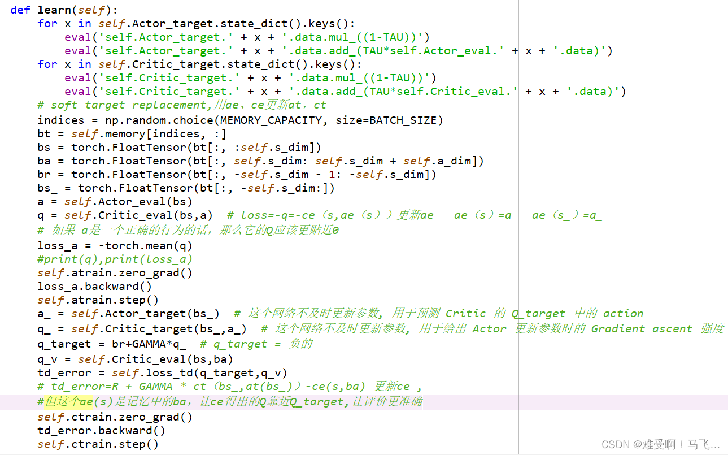Click the 'loss_a.backward()' line
The width and height of the screenshot is (728, 455).
point(95,286)
